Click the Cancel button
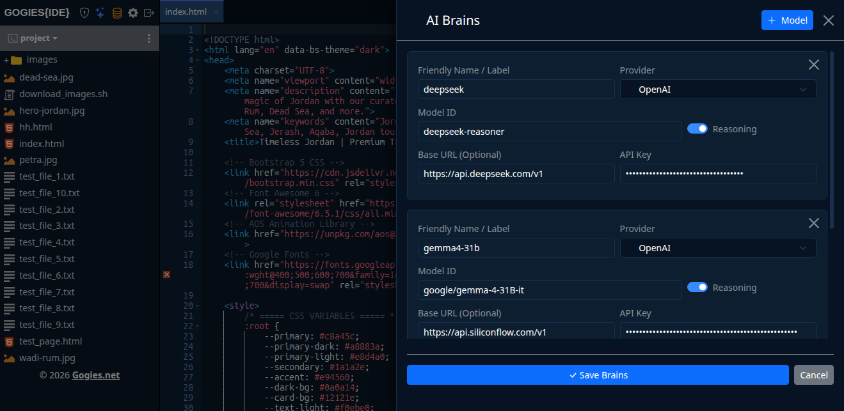The width and height of the screenshot is (844, 411). pos(814,375)
